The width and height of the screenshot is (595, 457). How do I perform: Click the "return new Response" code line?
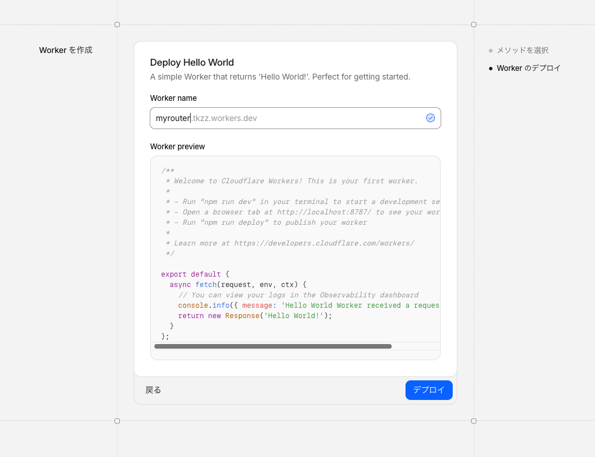(255, 316)
